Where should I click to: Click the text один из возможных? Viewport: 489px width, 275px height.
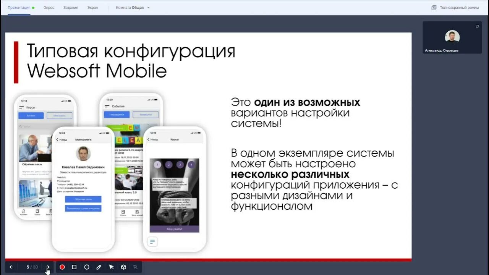[x=307, y=102]
